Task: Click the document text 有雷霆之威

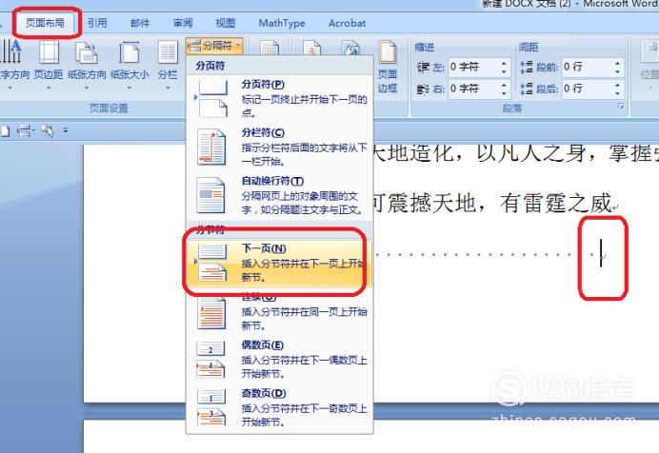Action: [x=555, y=204]
